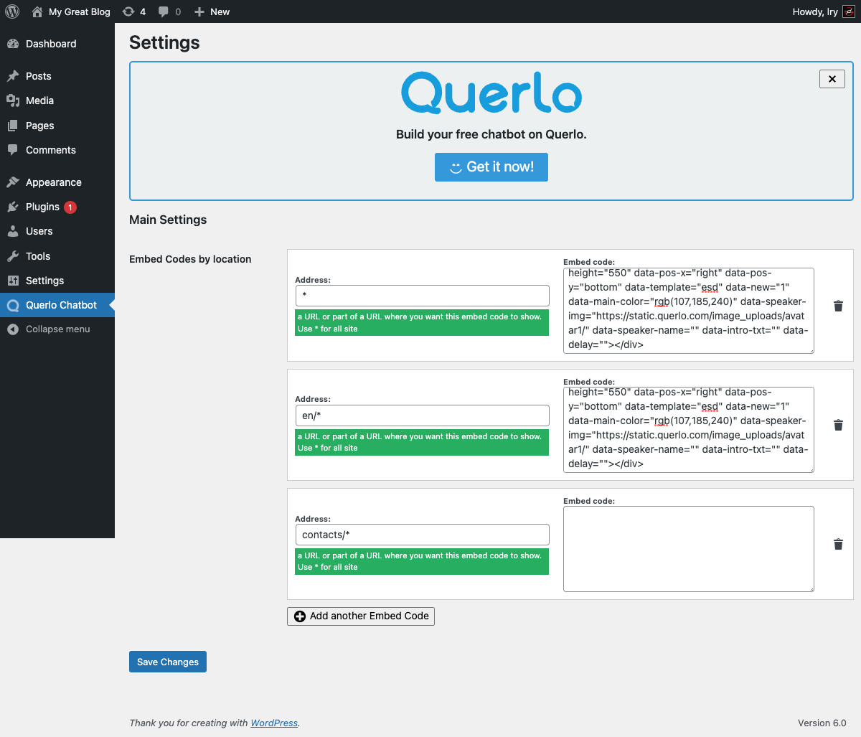Click My Great Blog site name

pyautogui.click(x=80, y=11)
